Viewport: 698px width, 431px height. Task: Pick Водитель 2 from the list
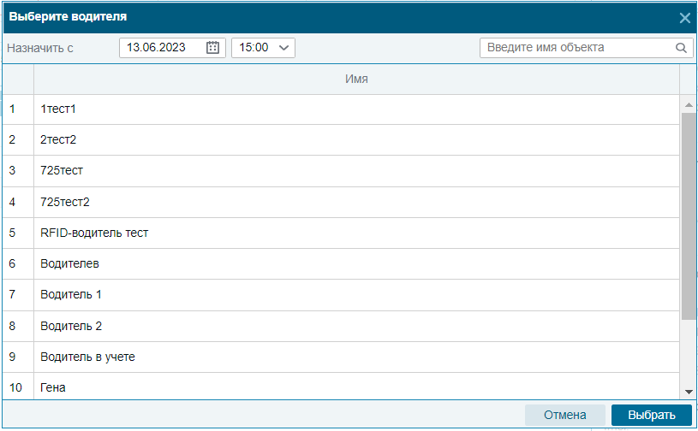(x=341, y=326)
